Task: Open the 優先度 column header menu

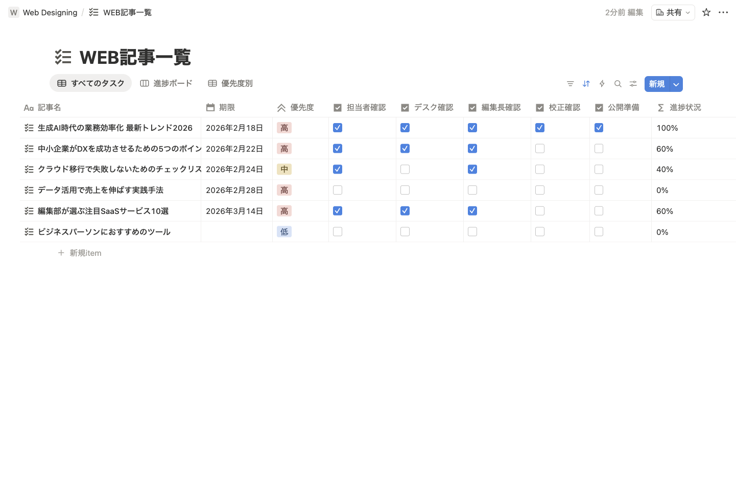Action: point(301,108)
